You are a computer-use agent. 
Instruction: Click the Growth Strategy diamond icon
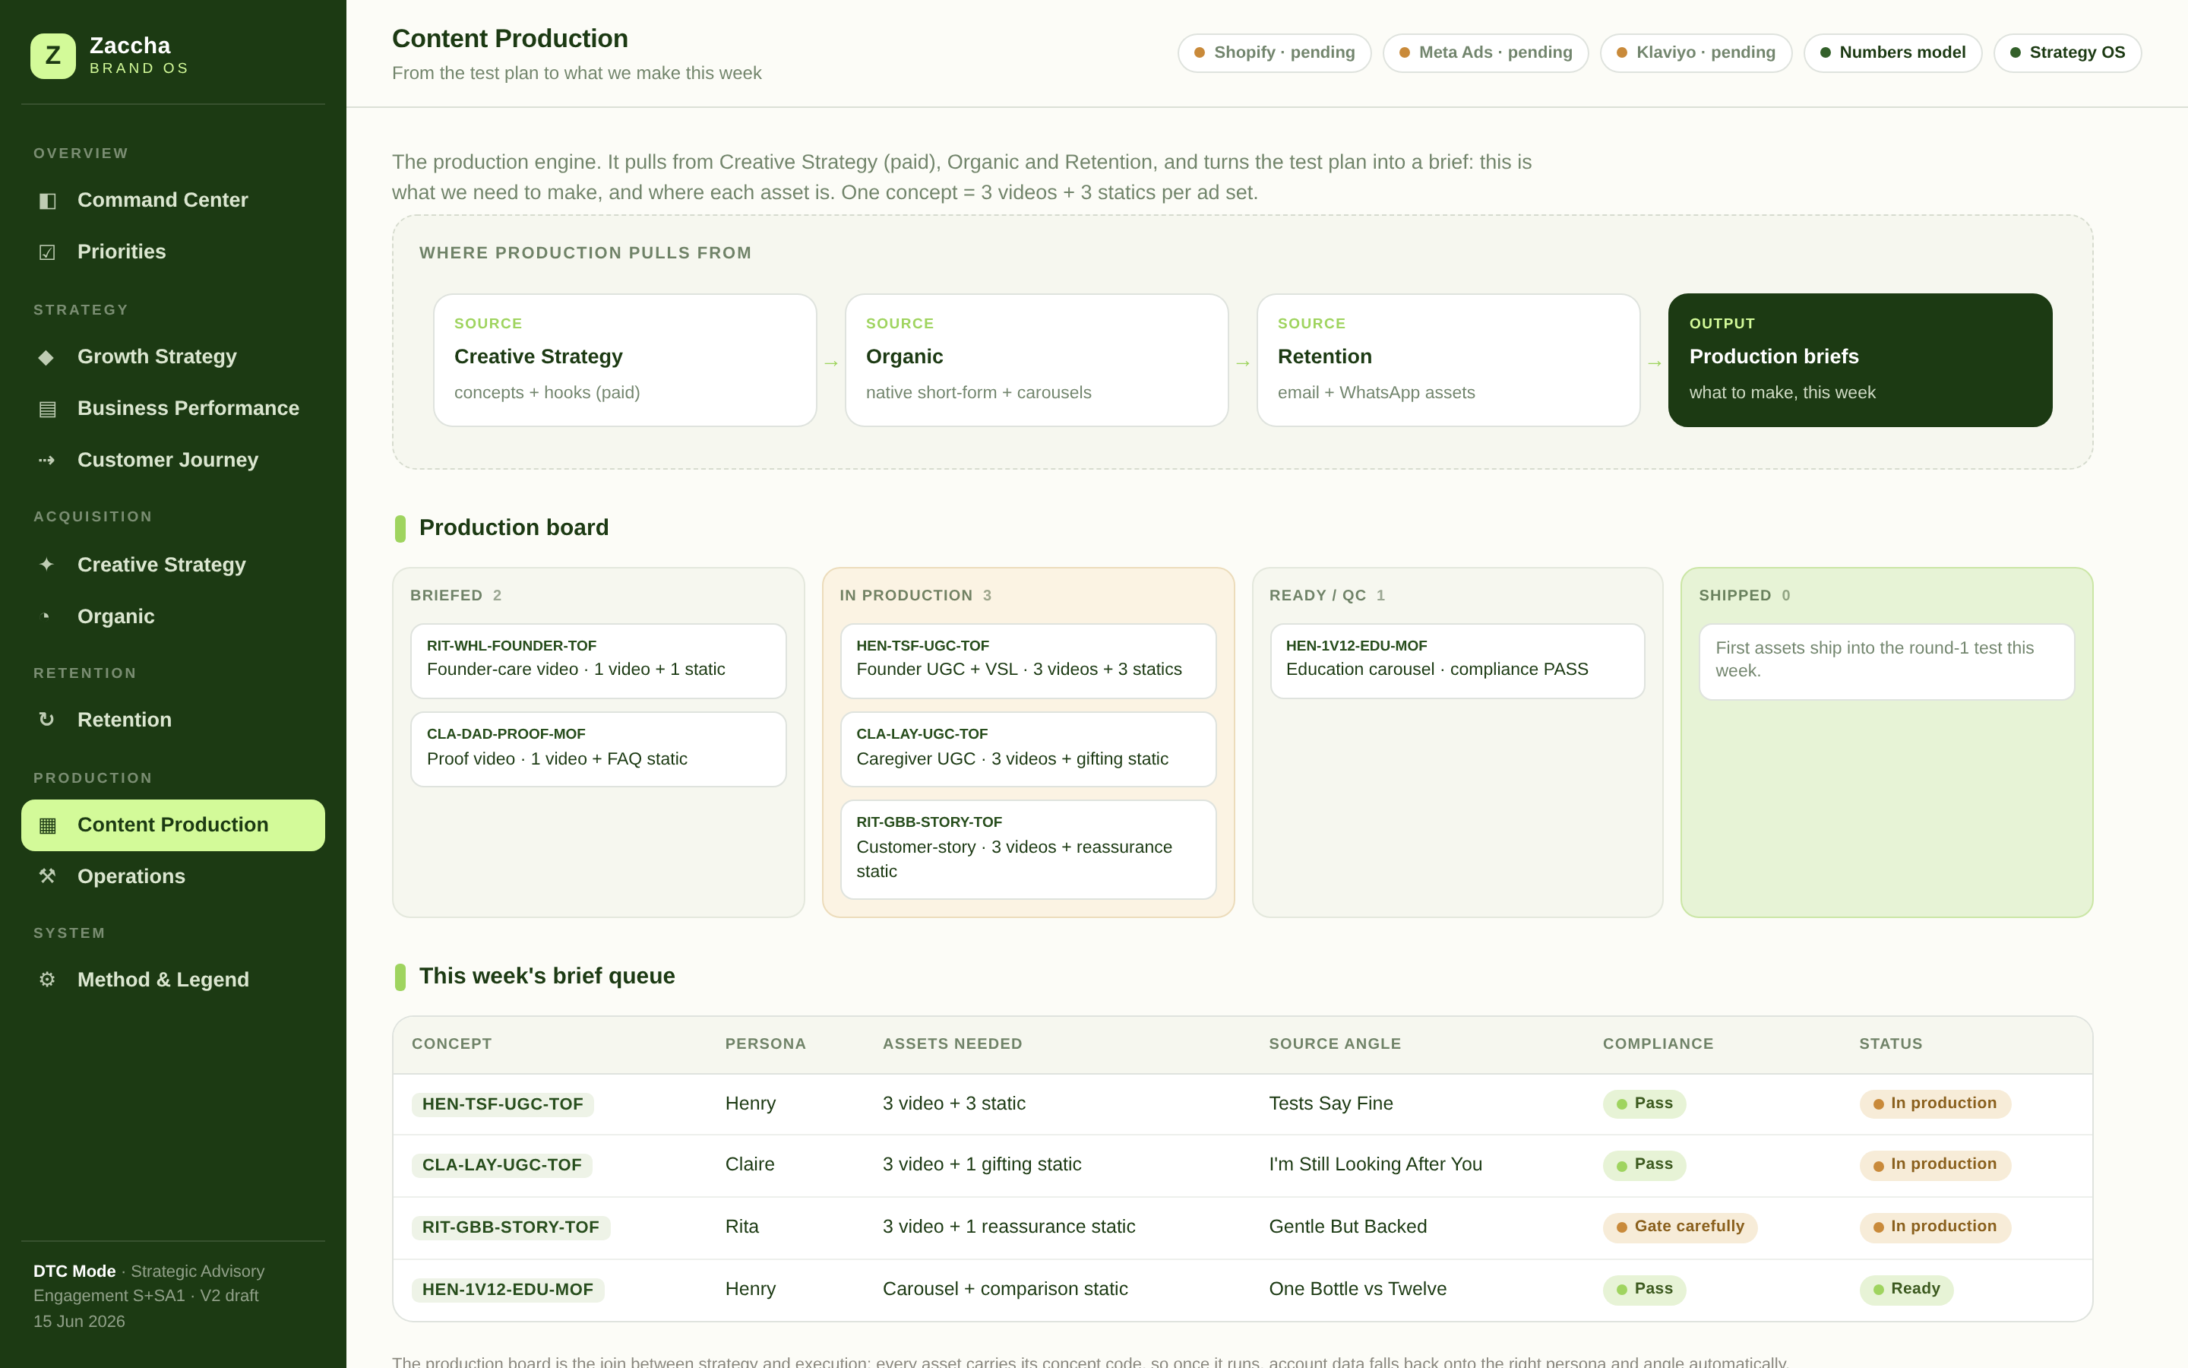(x=46, y=356)
